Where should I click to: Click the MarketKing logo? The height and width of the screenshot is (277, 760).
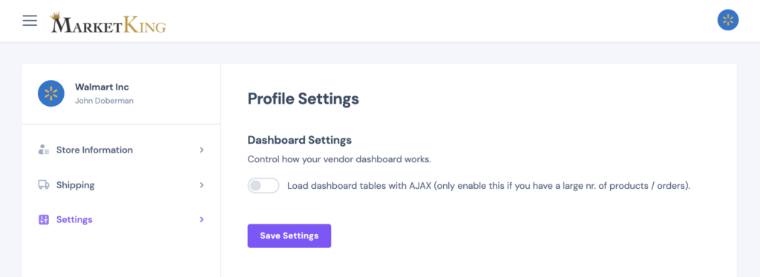click(108, 22)
